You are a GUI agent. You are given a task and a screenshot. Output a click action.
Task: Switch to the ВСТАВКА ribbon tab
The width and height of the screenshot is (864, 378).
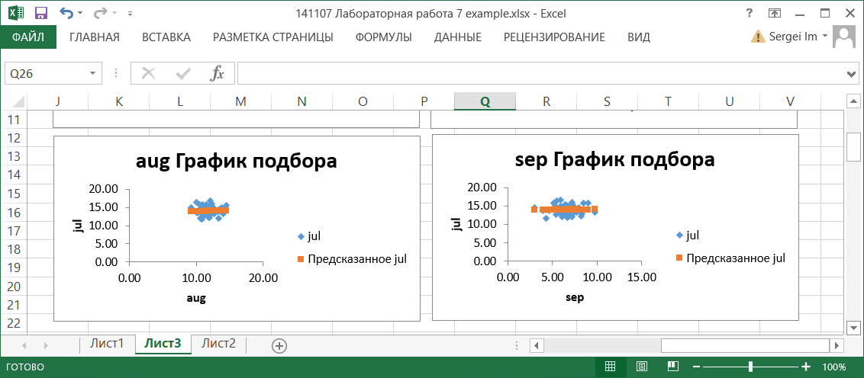(x=166, y=37)
